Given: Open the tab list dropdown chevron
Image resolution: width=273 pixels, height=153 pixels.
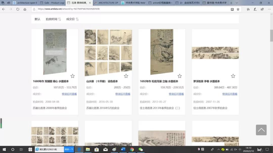Looking at the screenshot, I should (x=237, y=3).
